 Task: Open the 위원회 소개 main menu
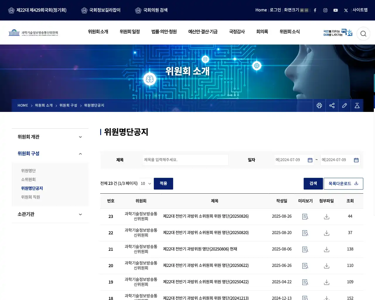98,32
